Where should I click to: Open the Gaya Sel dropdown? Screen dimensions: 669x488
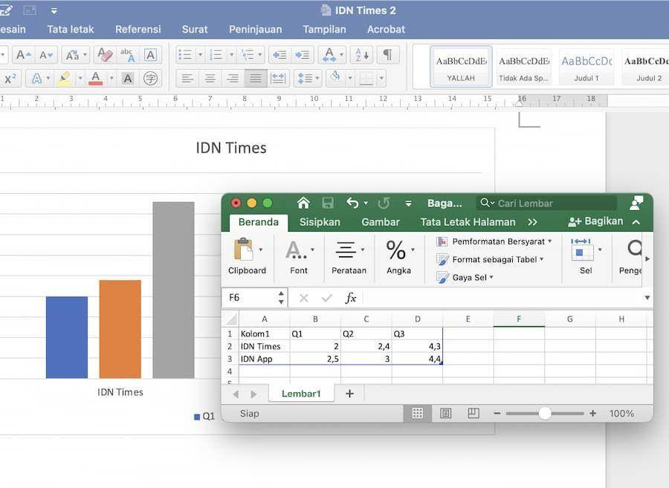click(465, 278)
